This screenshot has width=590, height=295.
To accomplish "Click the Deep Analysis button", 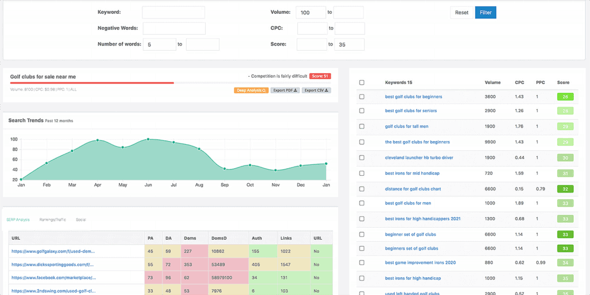I will coord(250,90).
